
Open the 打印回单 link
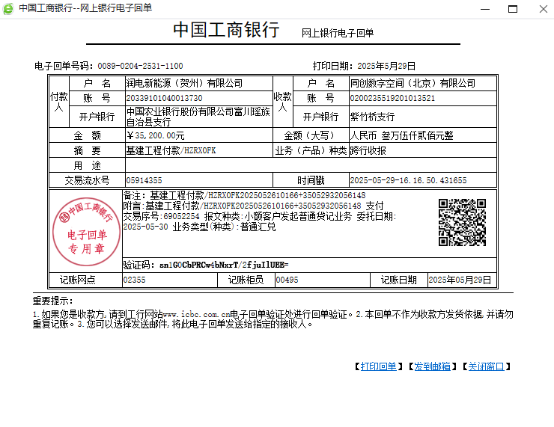(x=378, y=366)
